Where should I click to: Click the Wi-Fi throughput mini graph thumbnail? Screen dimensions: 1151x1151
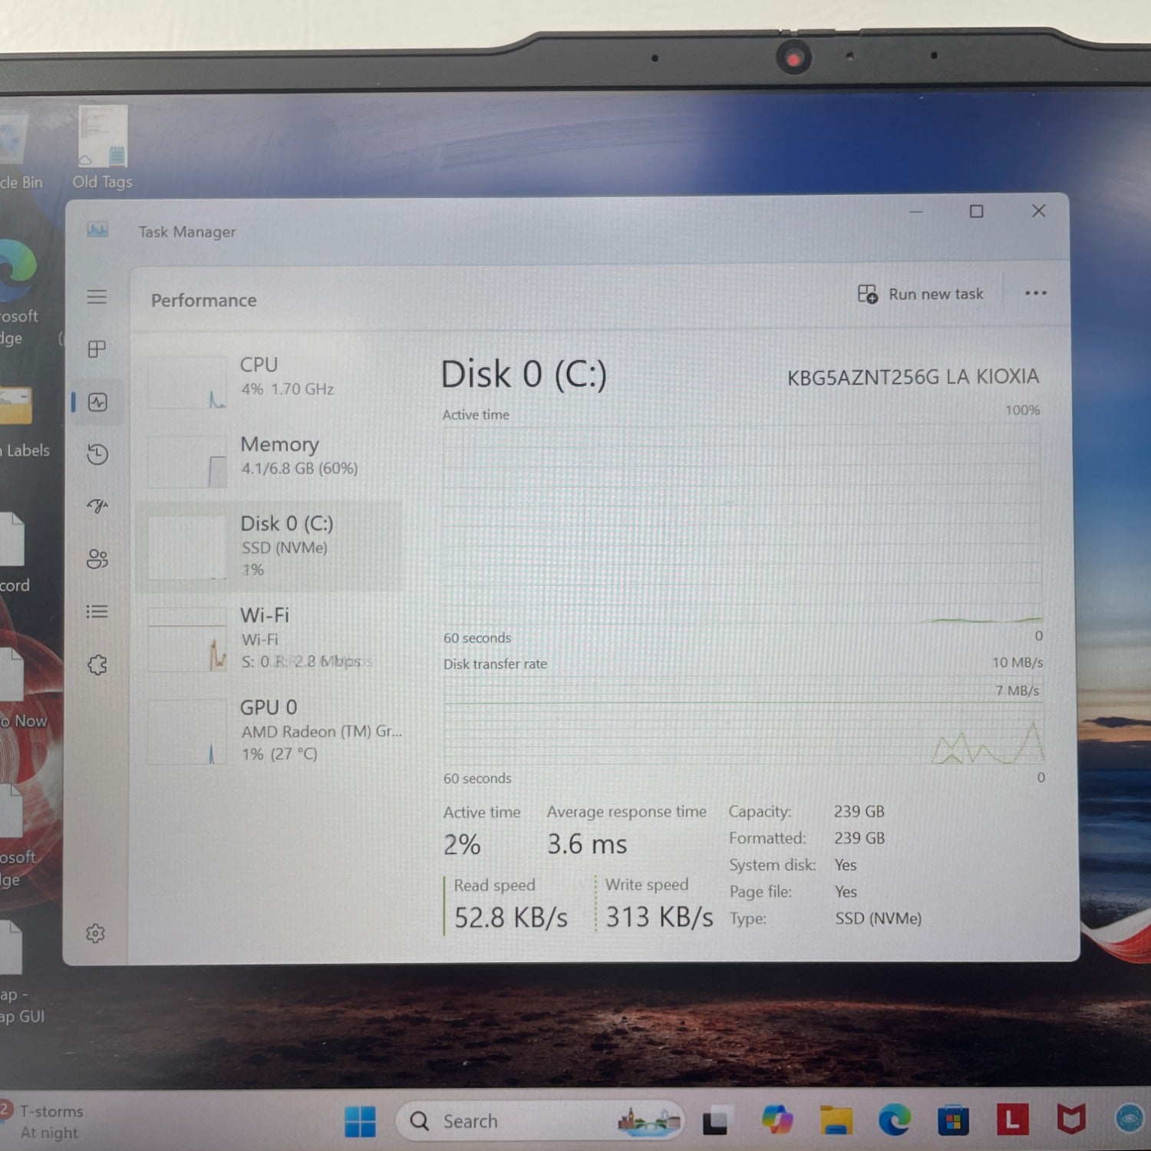[187, 640]
